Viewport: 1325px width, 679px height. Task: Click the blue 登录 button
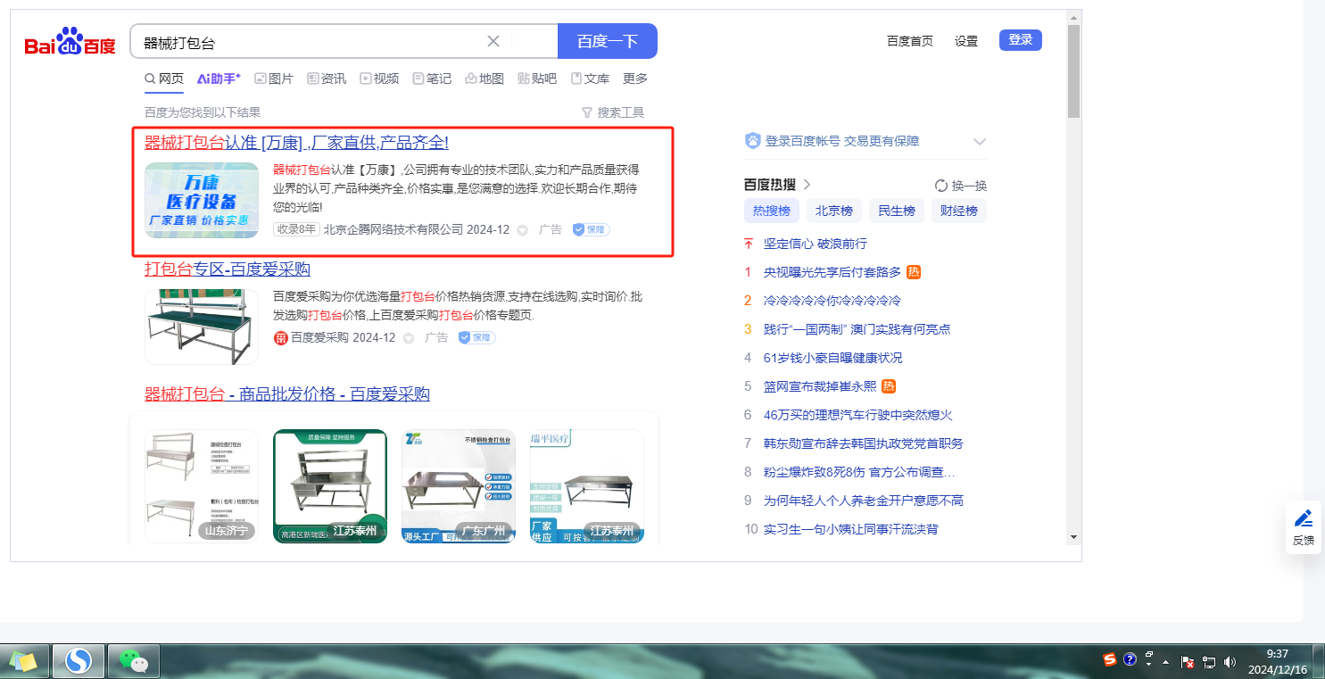tap(1021, 40)
